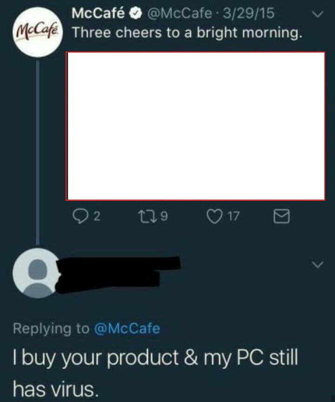Expand the chevron menu on McCafé's tweet
Viewport: 335px width, 402px height.
tap(318, 14)
